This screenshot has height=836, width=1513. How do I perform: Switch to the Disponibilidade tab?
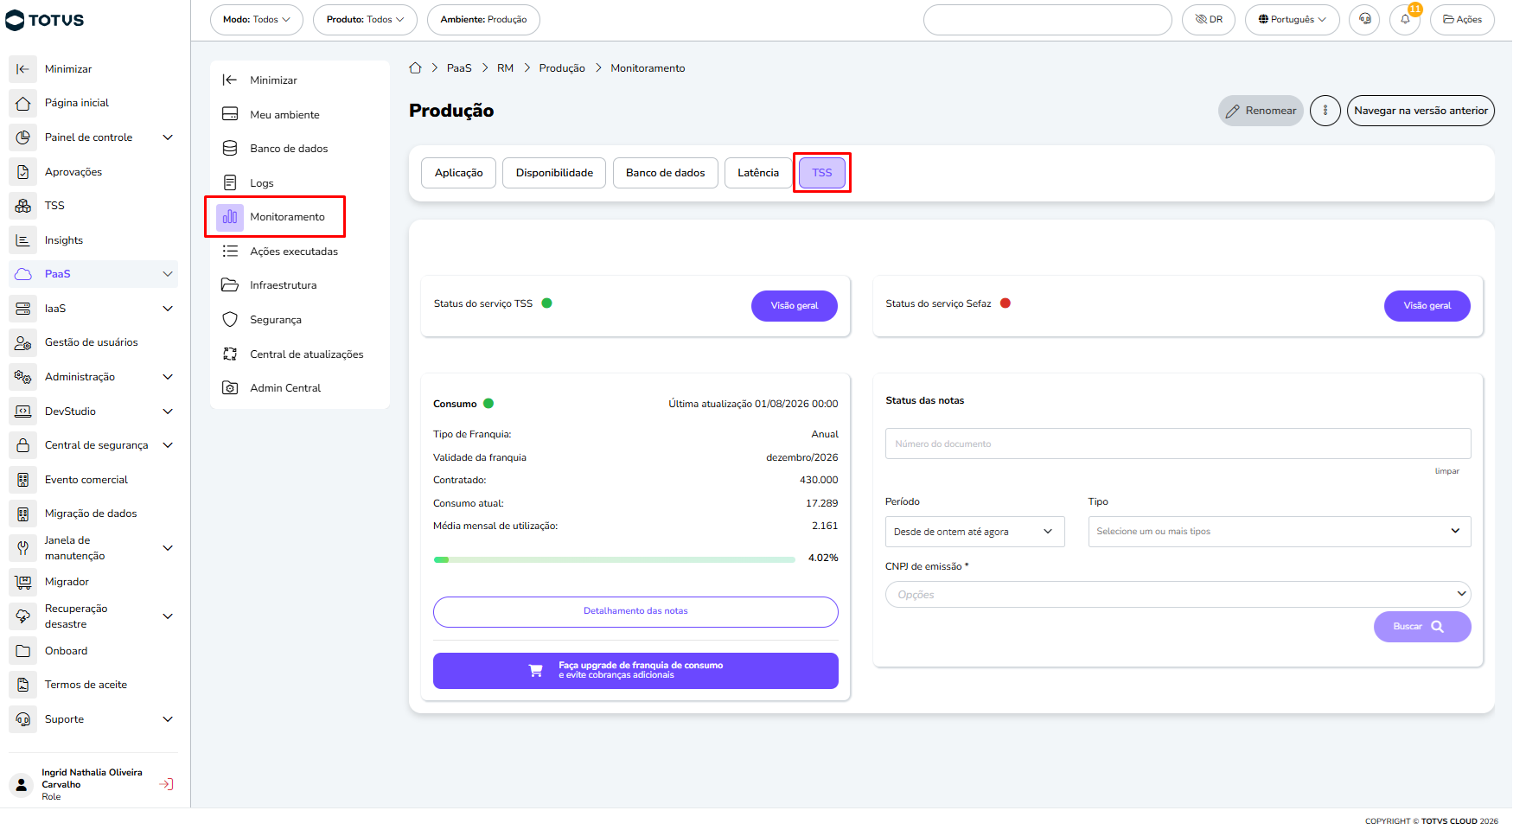tap(555, 173)
